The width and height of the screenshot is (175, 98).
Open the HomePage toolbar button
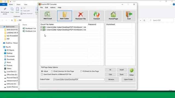click(113, 16)
